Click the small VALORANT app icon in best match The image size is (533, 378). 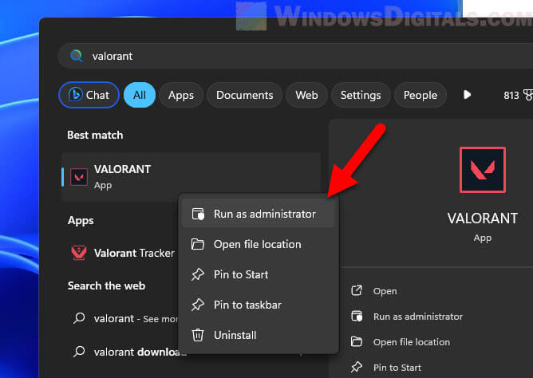click(79, 176)
